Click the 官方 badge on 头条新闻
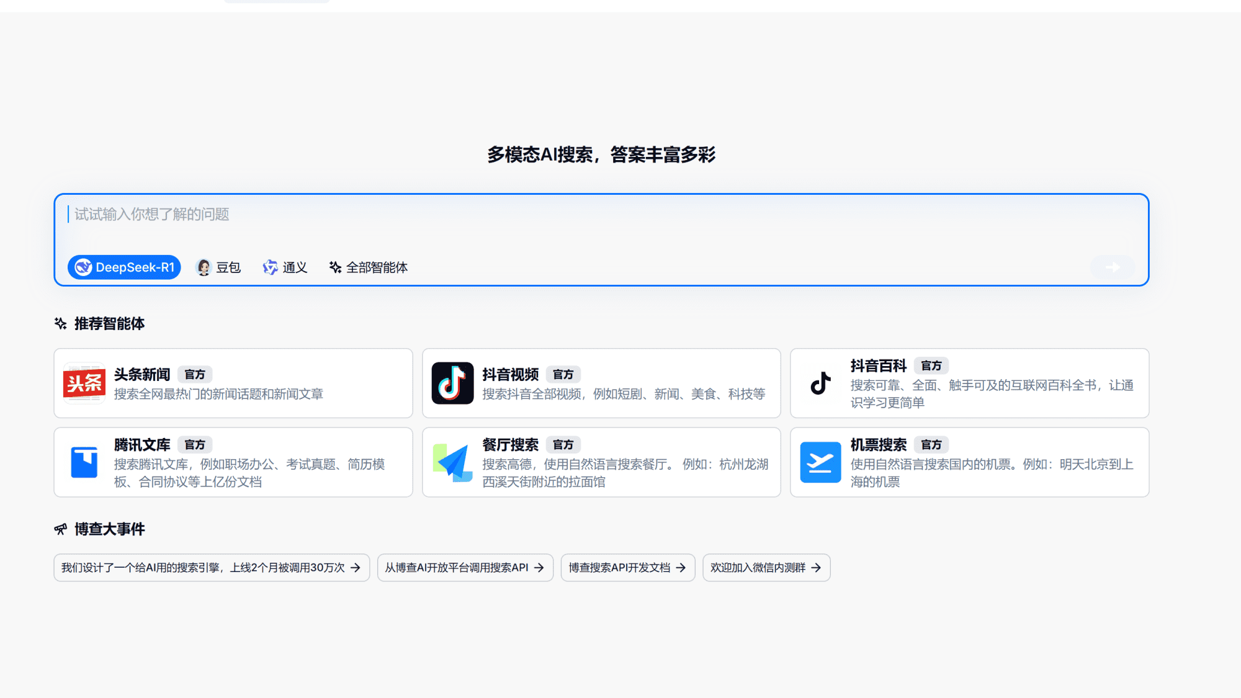This screenshot has width=1241, height=698. click(195, 375)
